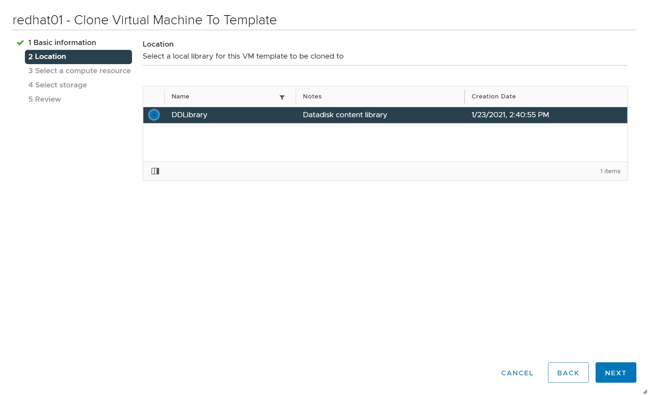Go to step 1 Basic information
648x395 pixels.
click(62, 43)
